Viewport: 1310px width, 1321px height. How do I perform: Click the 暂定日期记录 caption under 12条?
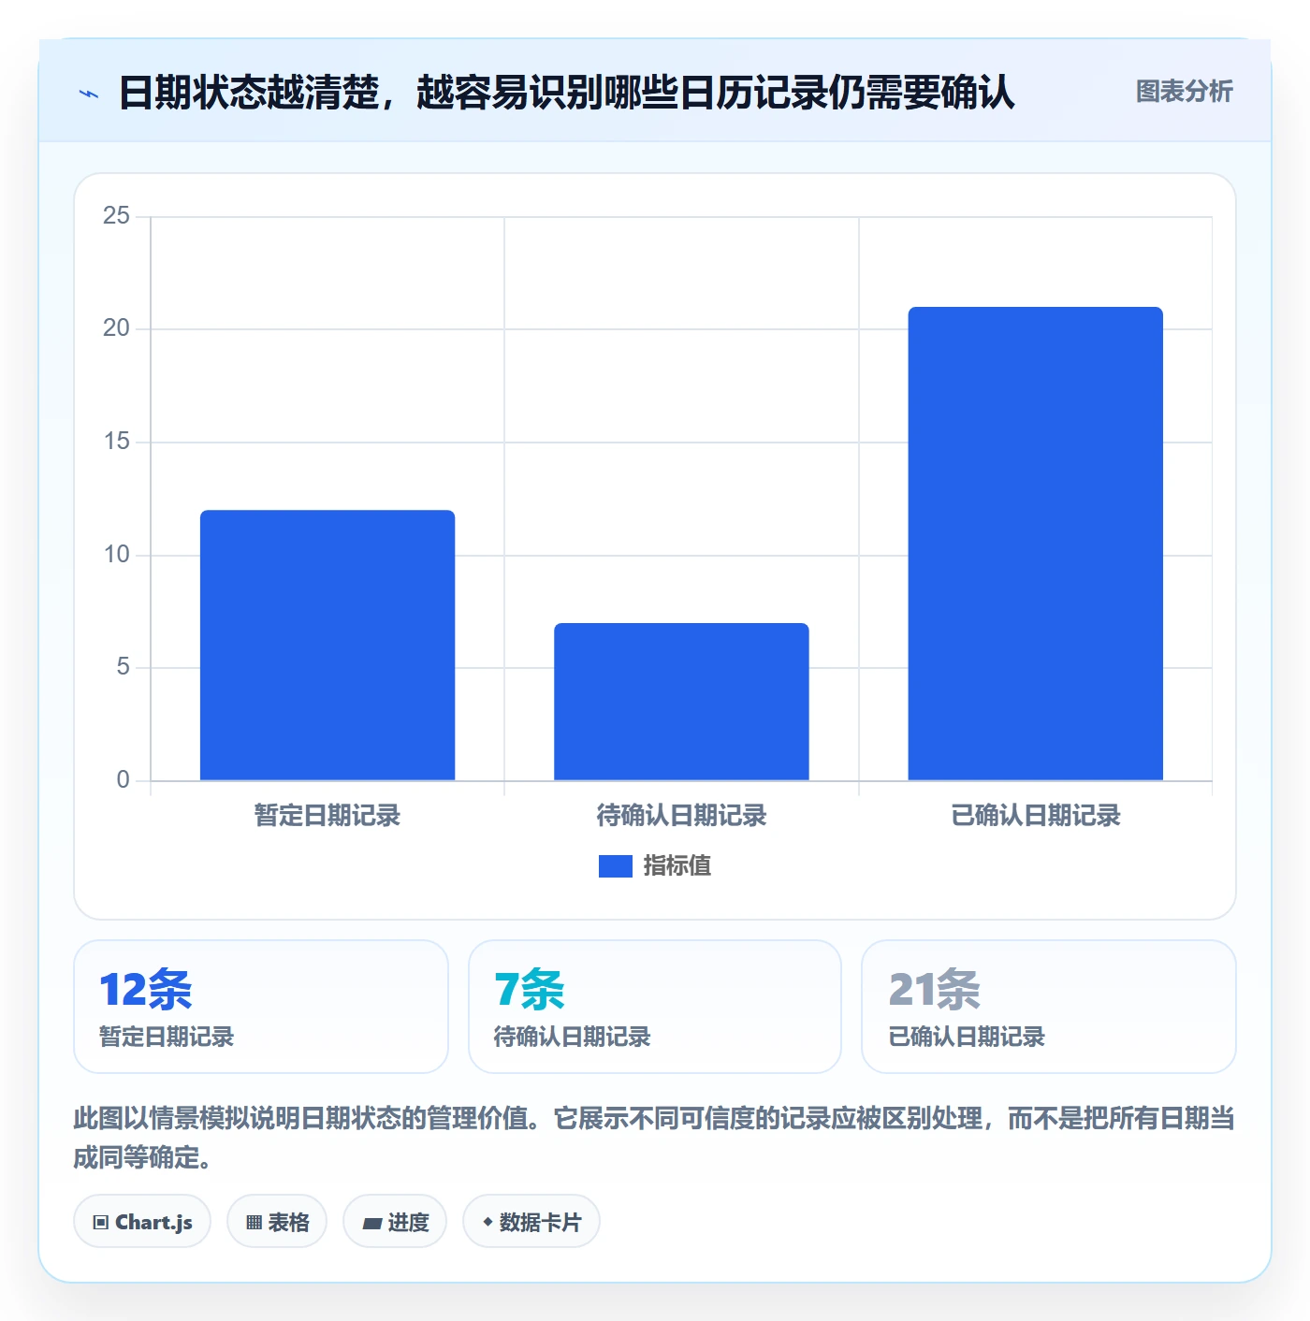point(167,1037)
